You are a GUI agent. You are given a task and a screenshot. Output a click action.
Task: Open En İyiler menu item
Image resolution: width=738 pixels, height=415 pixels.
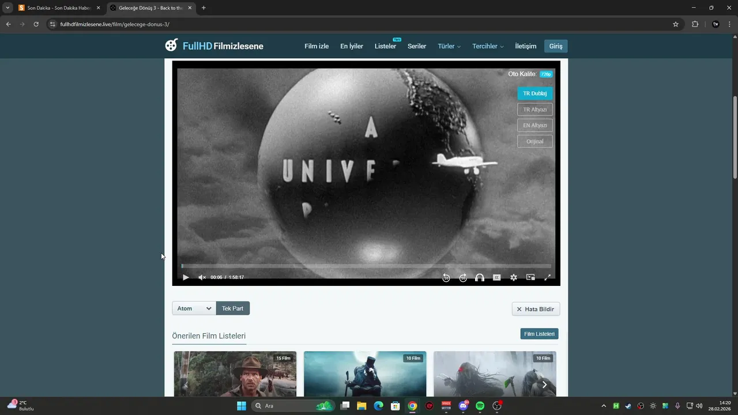(x=352, y=46)
